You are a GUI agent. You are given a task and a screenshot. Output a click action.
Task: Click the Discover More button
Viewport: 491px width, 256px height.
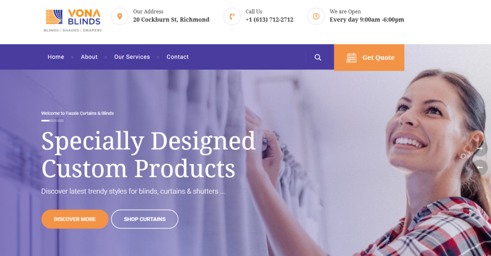(x=75, y=219)
